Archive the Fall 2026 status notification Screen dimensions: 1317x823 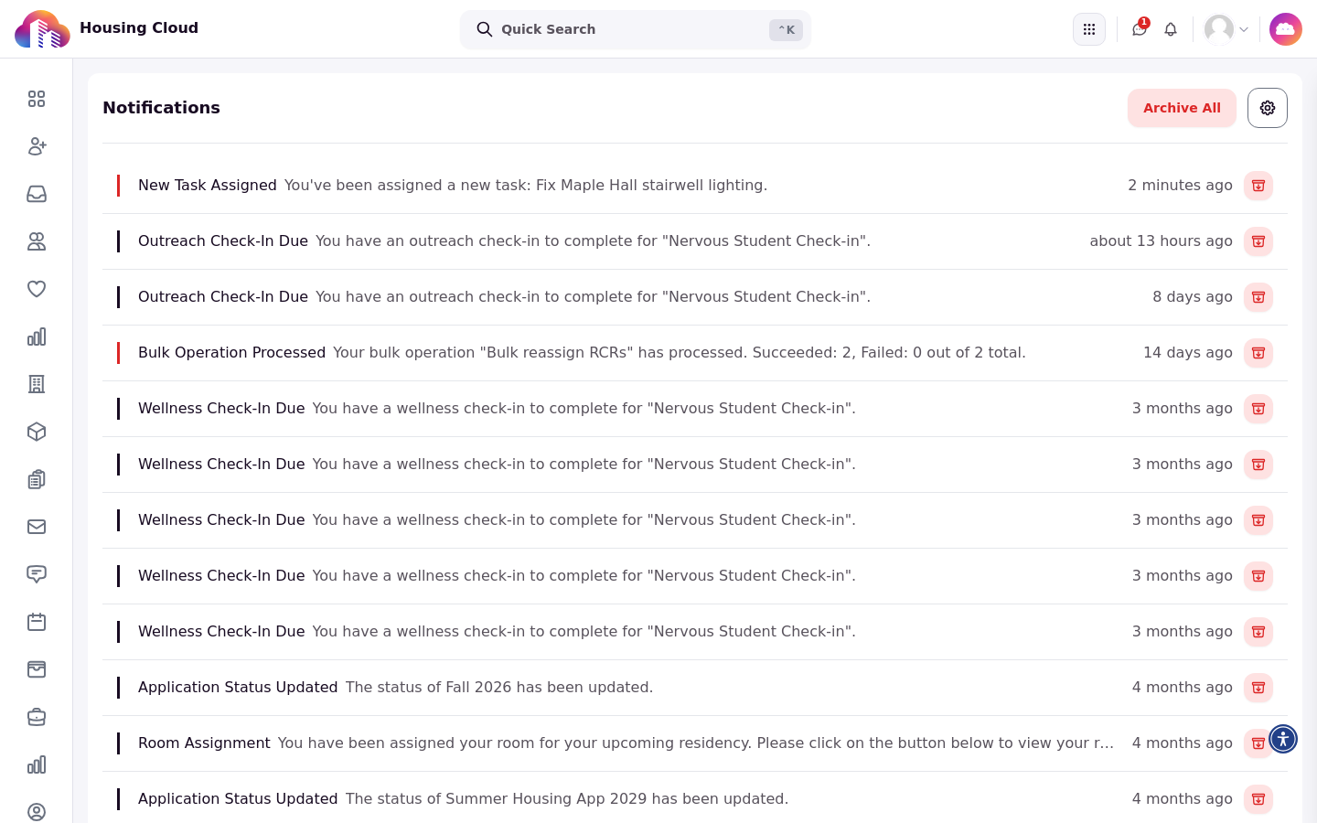tap(1258, 688)
